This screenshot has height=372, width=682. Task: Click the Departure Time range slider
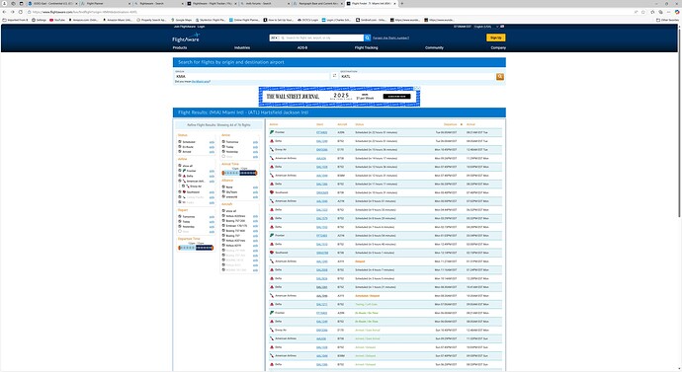(x=196, y=248)
